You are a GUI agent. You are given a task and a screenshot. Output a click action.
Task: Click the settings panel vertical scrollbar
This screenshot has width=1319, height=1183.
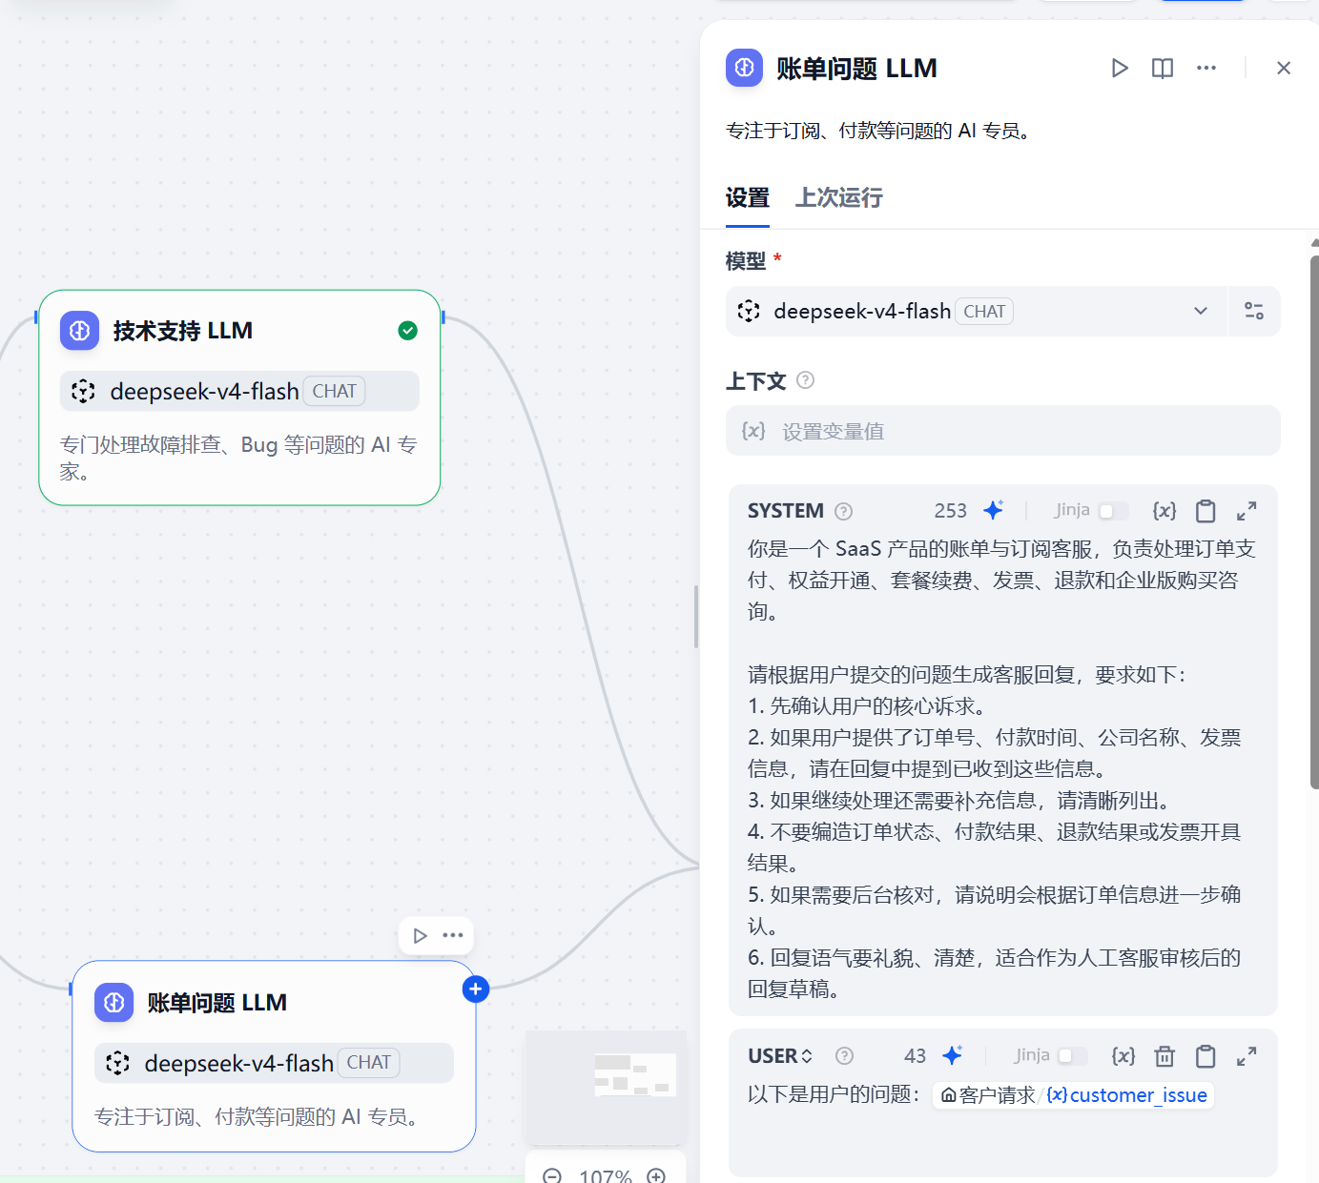[x=1314, y=520]
